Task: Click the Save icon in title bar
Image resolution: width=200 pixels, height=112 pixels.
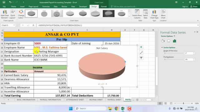Action: [x=4, y=2]
